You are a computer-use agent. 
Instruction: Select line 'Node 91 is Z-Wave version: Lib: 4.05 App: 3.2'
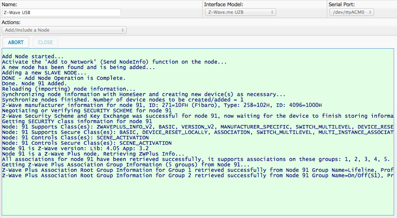75,149
